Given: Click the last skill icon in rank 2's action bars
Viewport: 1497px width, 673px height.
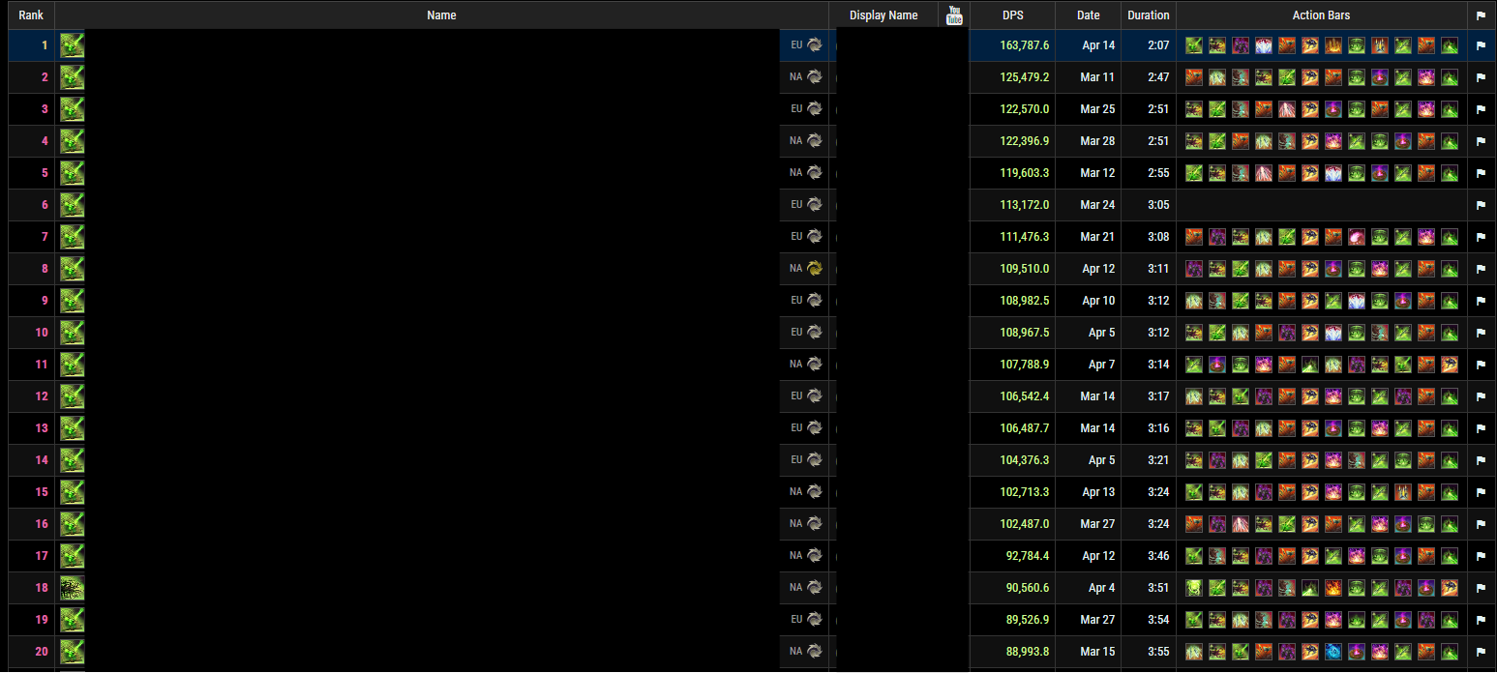Looking at the screenshot, I should pyautogui.click(x=1450, y=76).
